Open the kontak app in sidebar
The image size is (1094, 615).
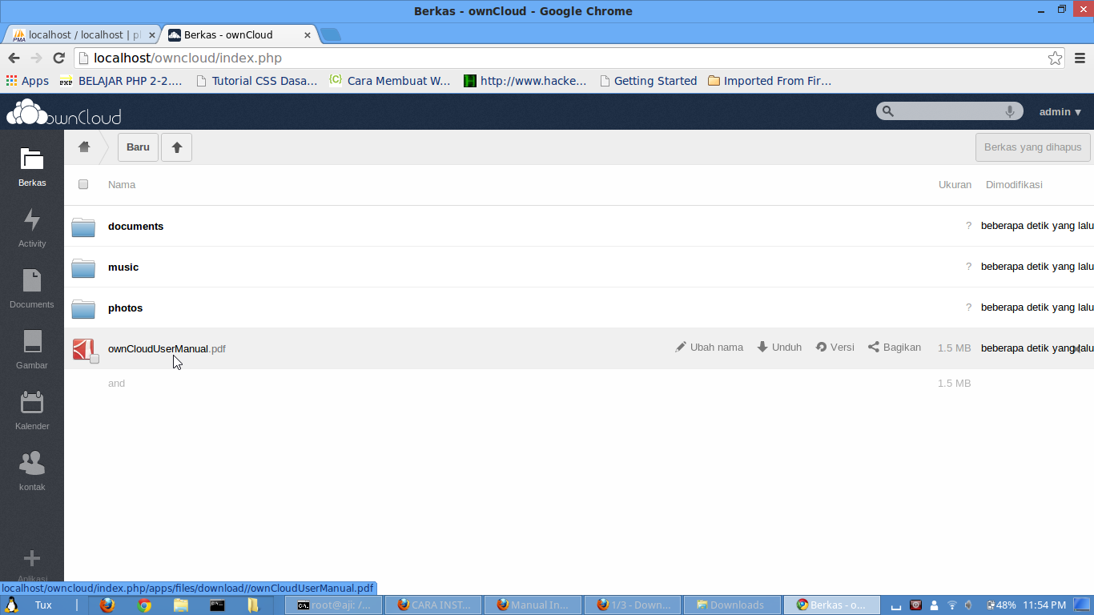tap(32, 472)
